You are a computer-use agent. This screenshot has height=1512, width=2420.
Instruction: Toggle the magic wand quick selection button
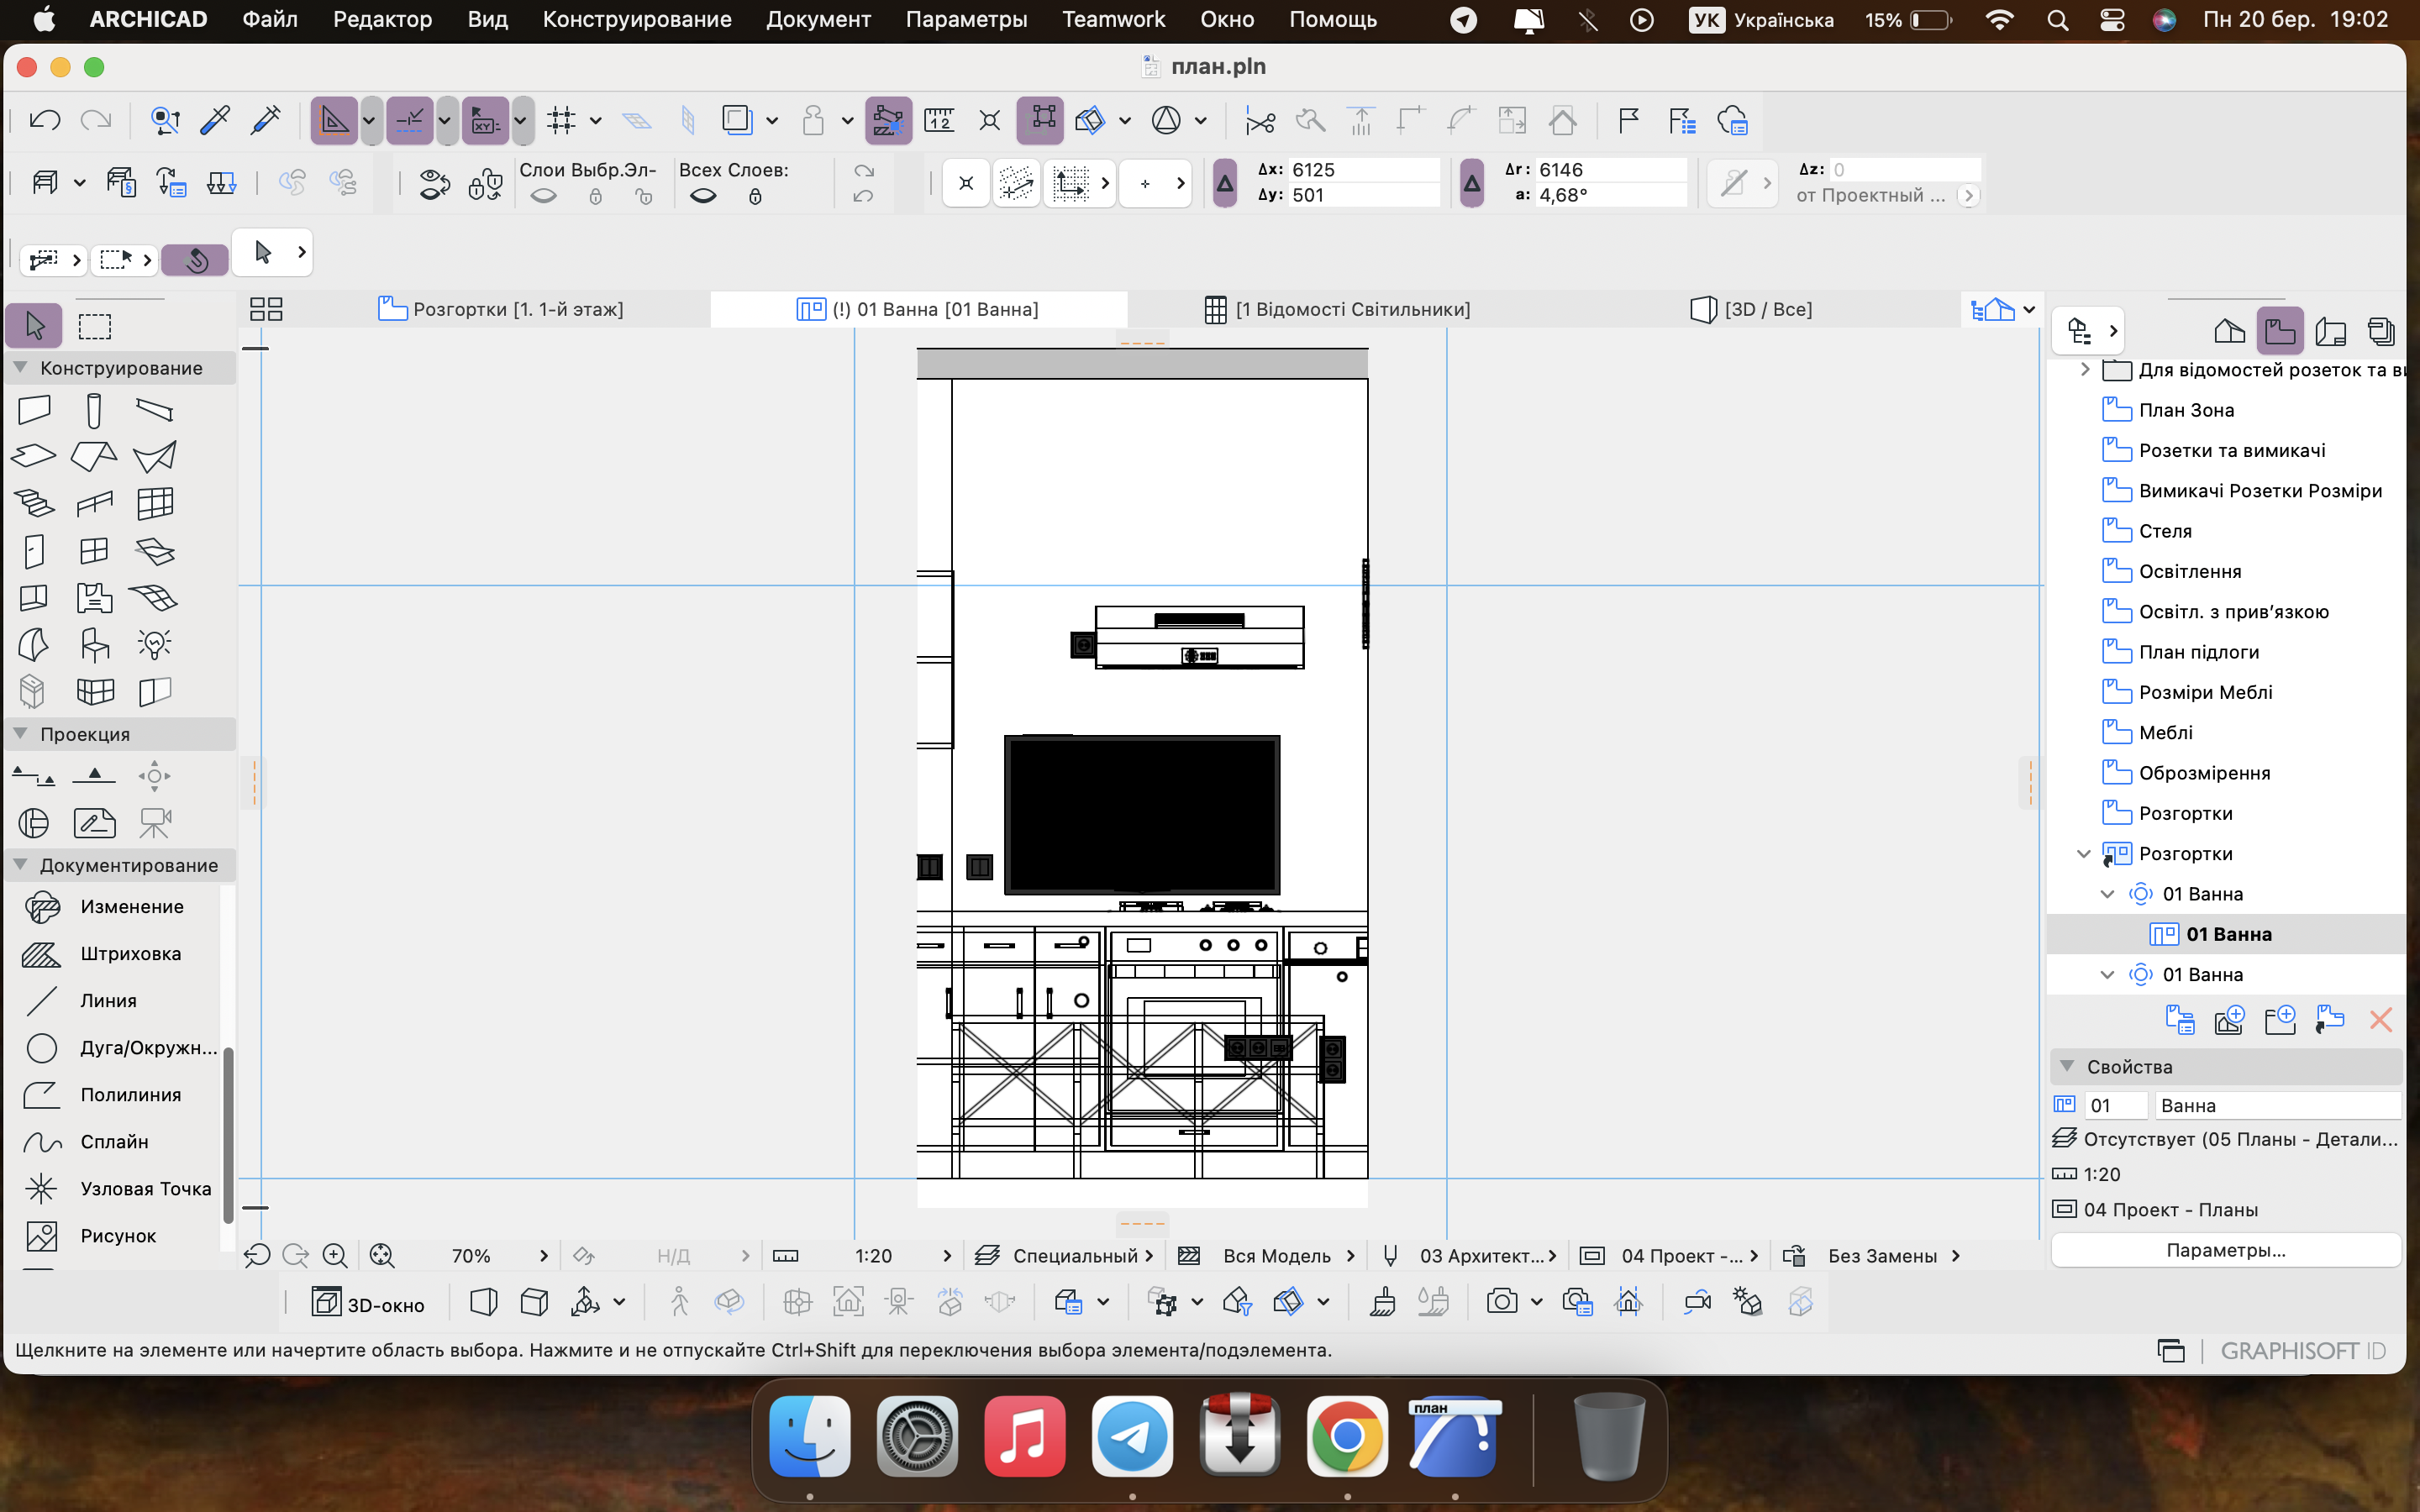(x=194, y=260)
